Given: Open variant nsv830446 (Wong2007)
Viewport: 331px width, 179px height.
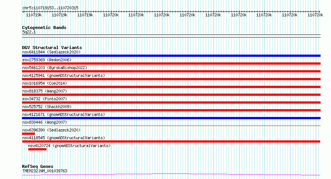Looking at the screenshot, I should 45,122.
